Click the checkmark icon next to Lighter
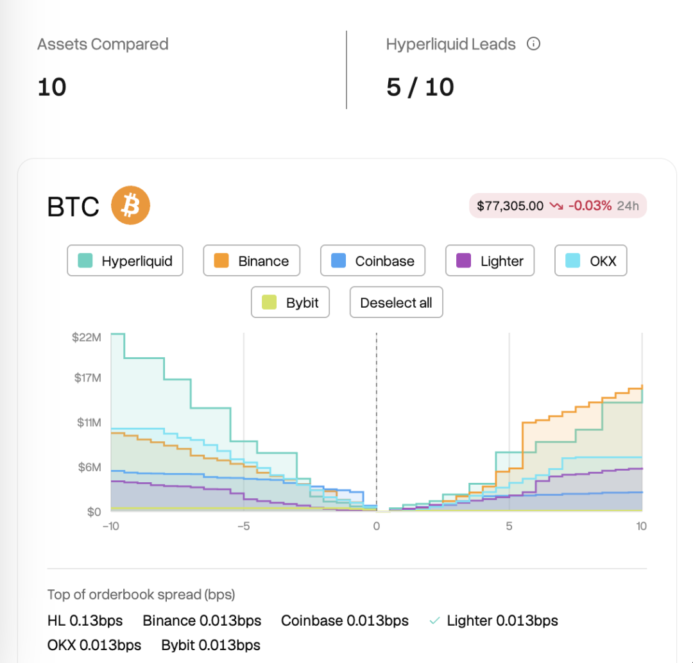This screenshot has height=663, width=693. pos(434,621)
